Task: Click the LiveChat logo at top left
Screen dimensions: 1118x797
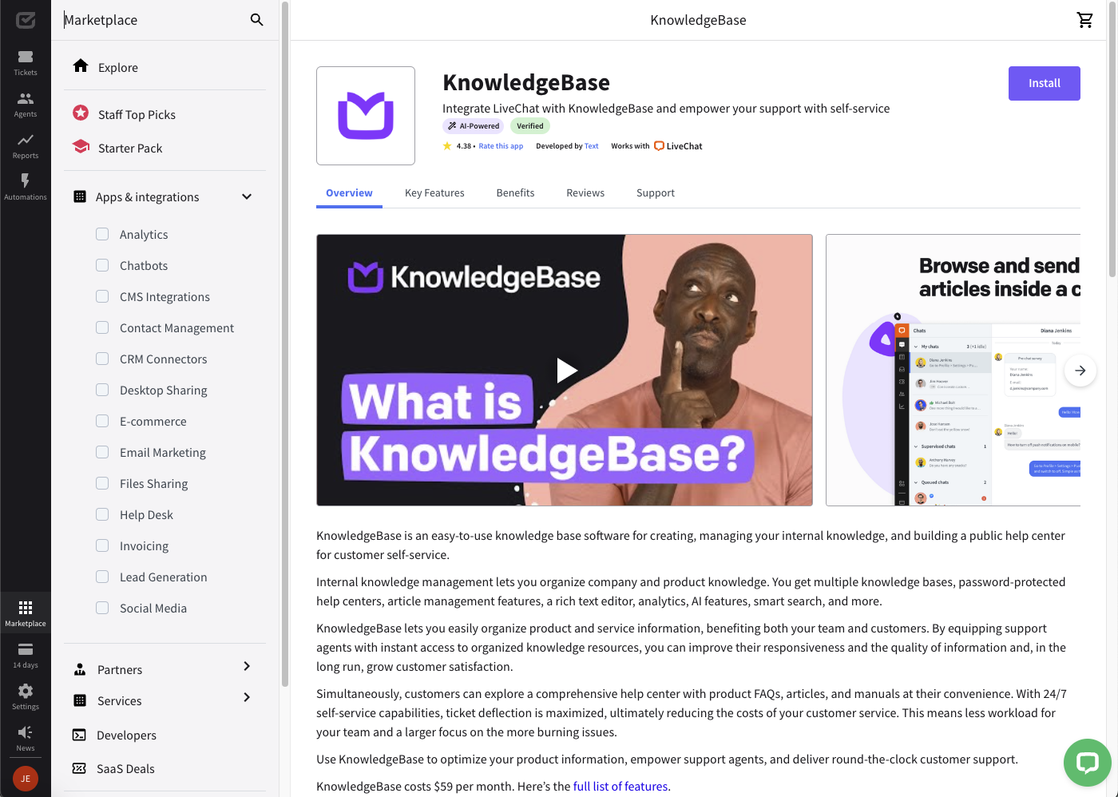Action: 26,20
